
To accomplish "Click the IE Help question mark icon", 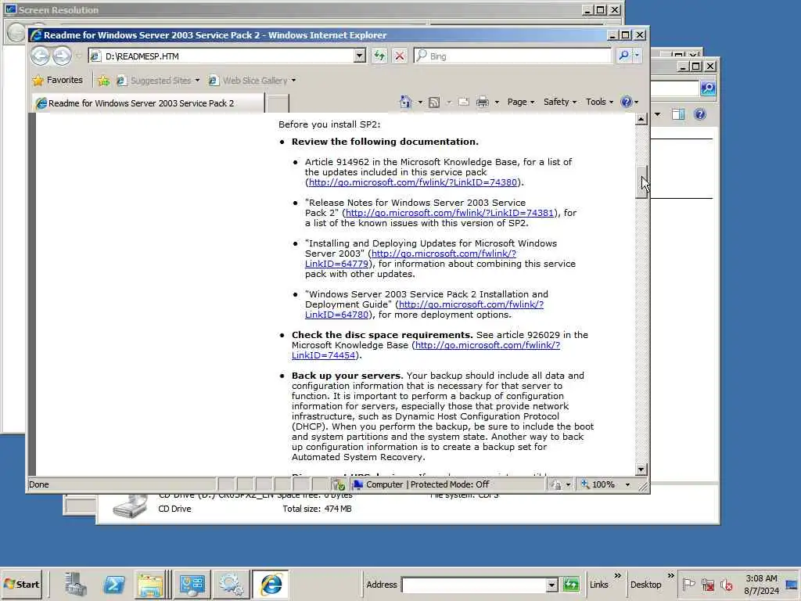I will (627, 102).
